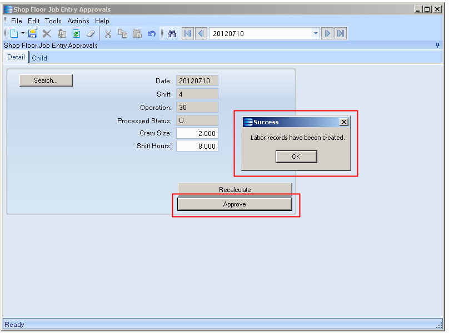Click the Shift Hours field 8.000

point(197,146)
